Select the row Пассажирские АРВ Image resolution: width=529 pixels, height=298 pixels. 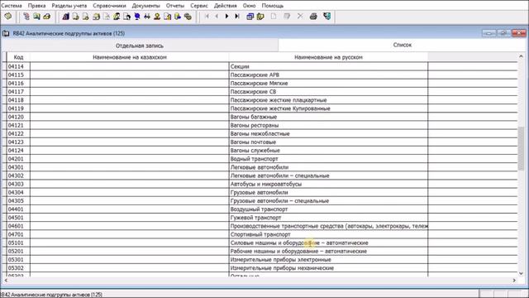pos(260,75)
